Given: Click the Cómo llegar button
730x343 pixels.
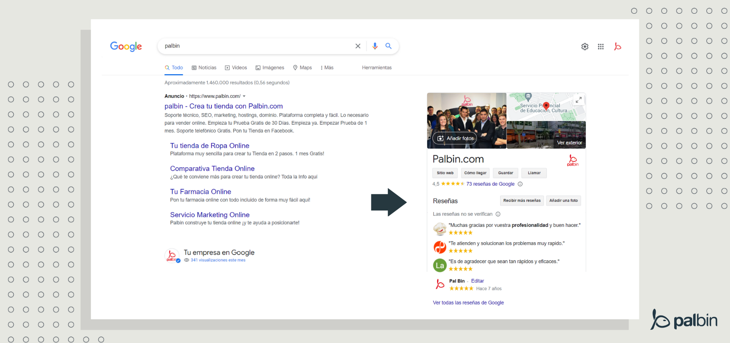Looking at the screenshot, I should (475, 173).
